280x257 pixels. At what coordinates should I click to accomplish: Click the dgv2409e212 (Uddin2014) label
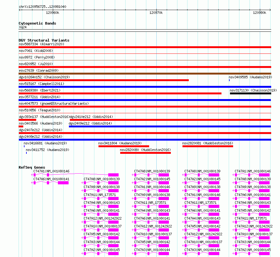[x=90, y=123]
